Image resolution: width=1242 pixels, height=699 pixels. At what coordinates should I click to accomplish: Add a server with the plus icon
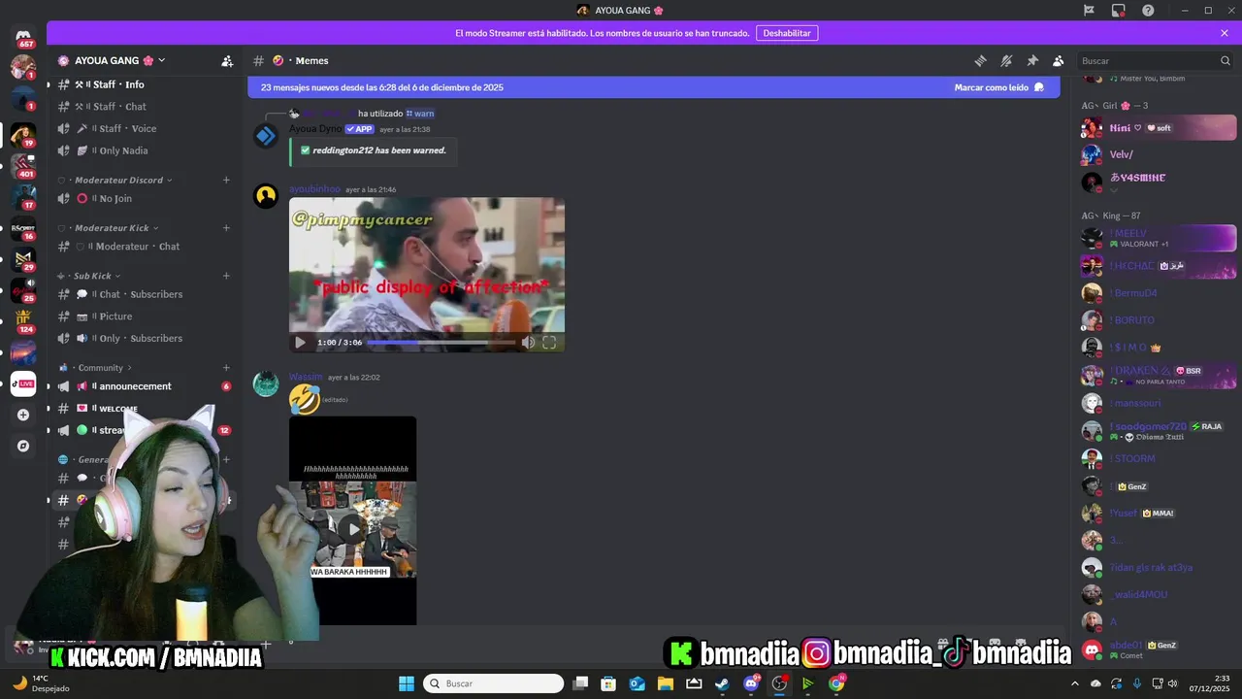click(x=23, y=415)
